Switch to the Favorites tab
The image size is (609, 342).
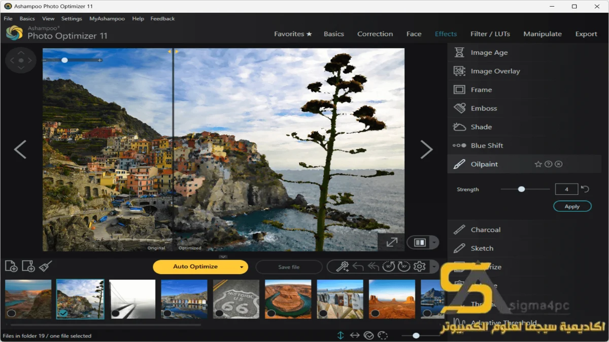coord(293,34)
